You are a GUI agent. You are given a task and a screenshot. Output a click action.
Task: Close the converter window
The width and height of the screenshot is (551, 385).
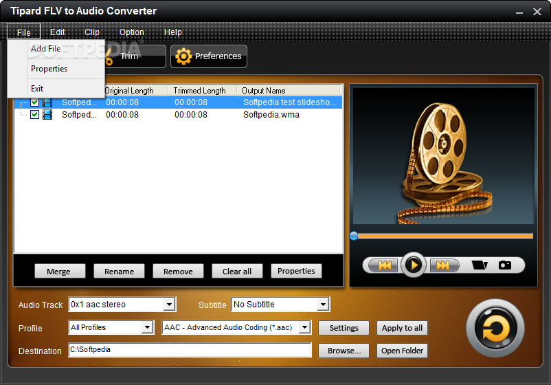pos(537,12)
